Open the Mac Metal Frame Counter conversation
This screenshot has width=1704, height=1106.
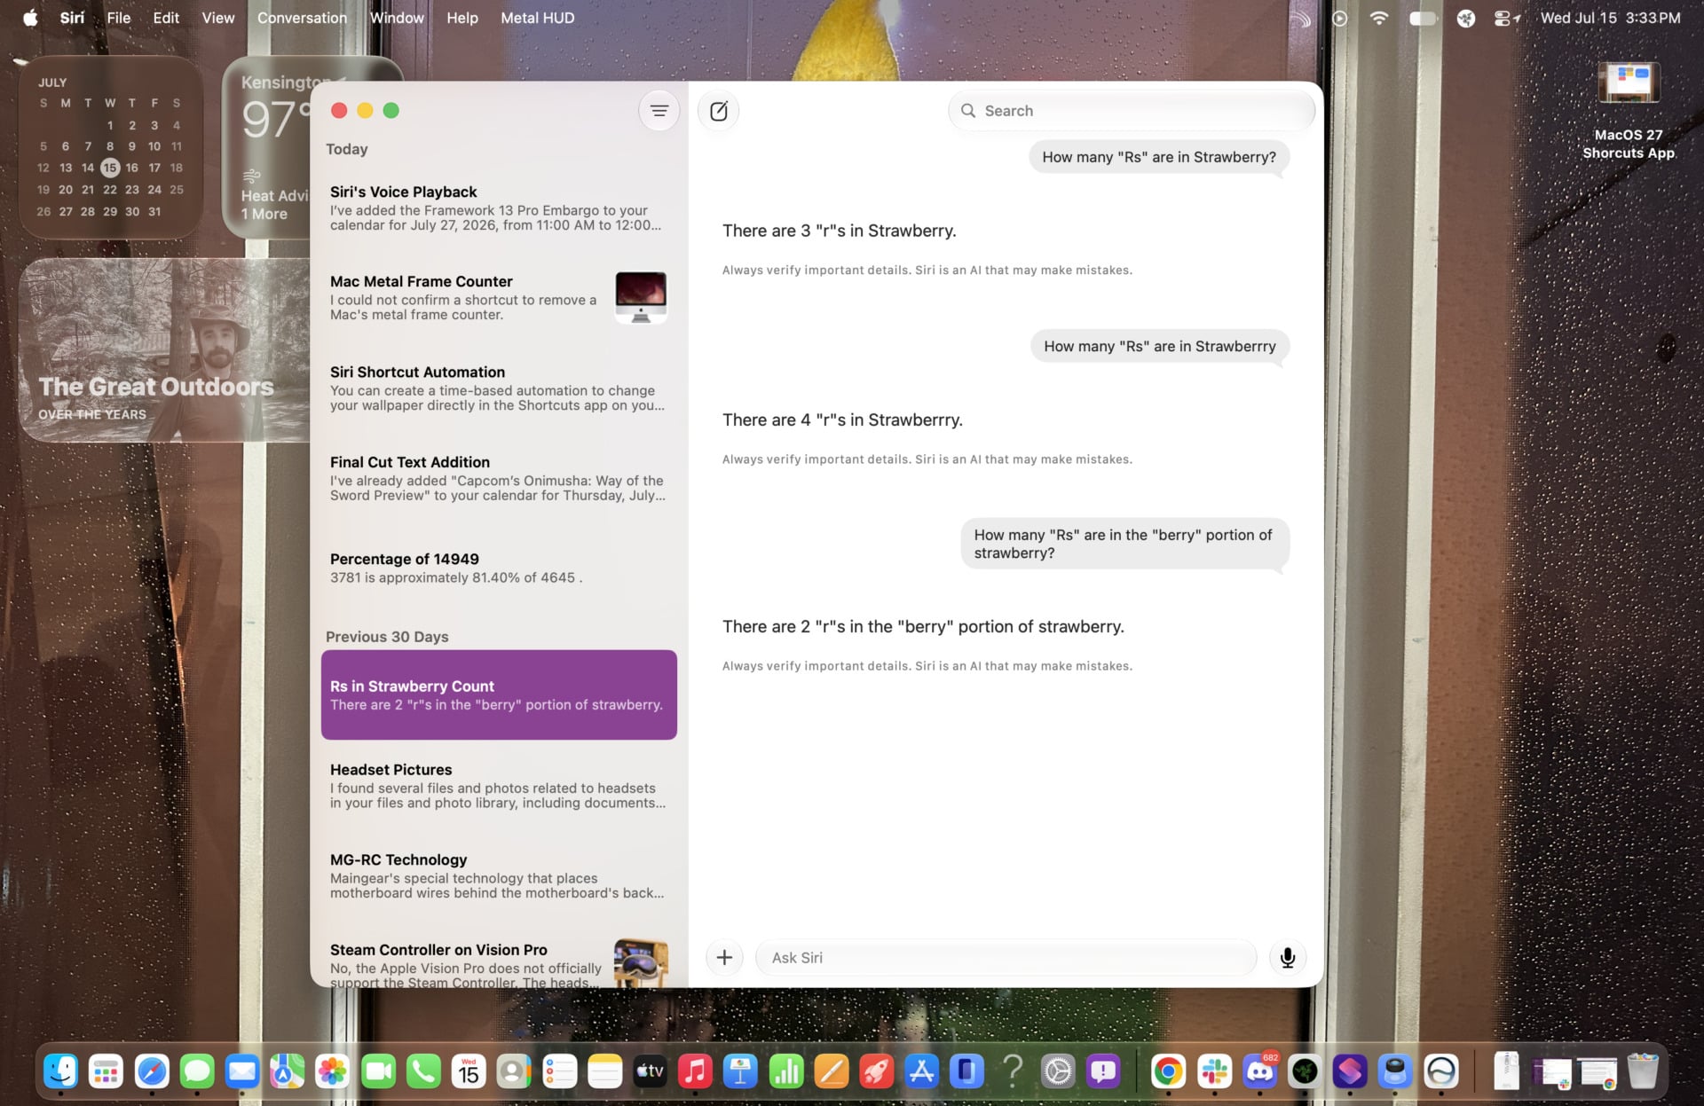499,298
